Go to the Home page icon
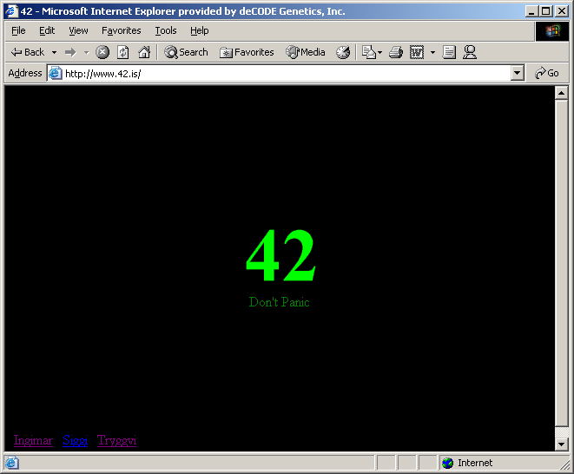The height and width of the screenshot is (474, 574). click(144, 52)
